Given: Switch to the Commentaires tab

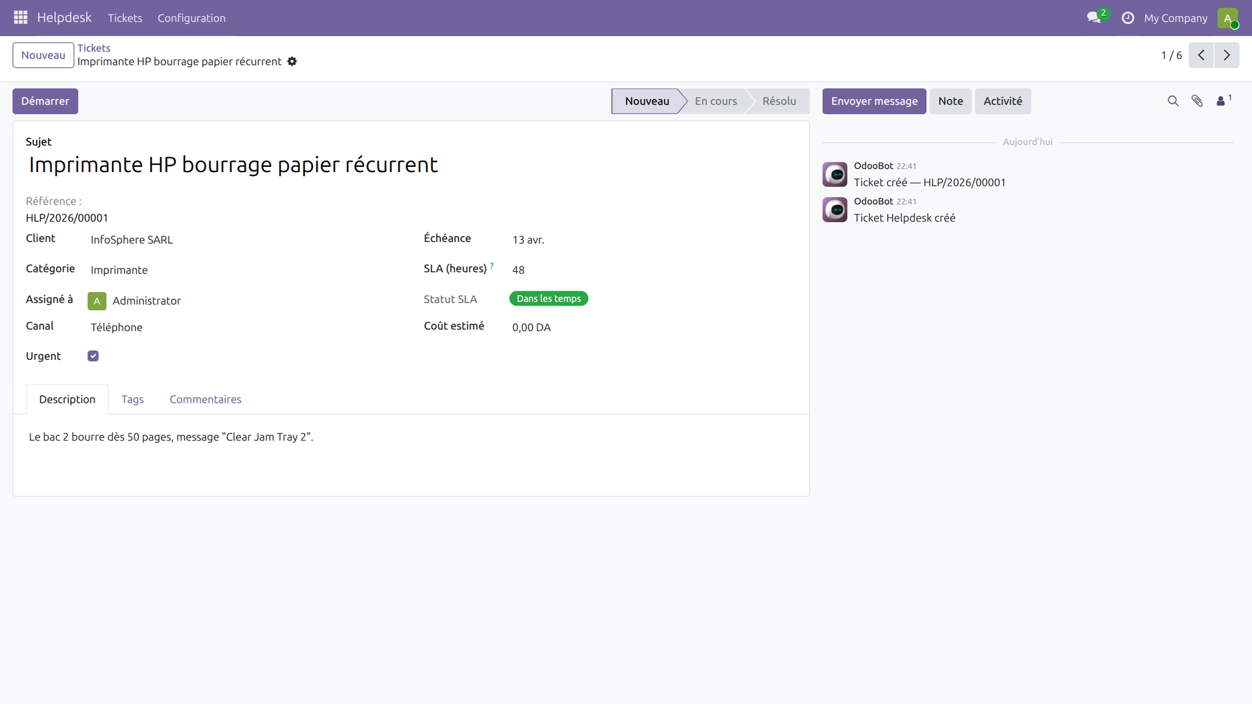Looking at the screenshot, I should click(x=205, y=399).
